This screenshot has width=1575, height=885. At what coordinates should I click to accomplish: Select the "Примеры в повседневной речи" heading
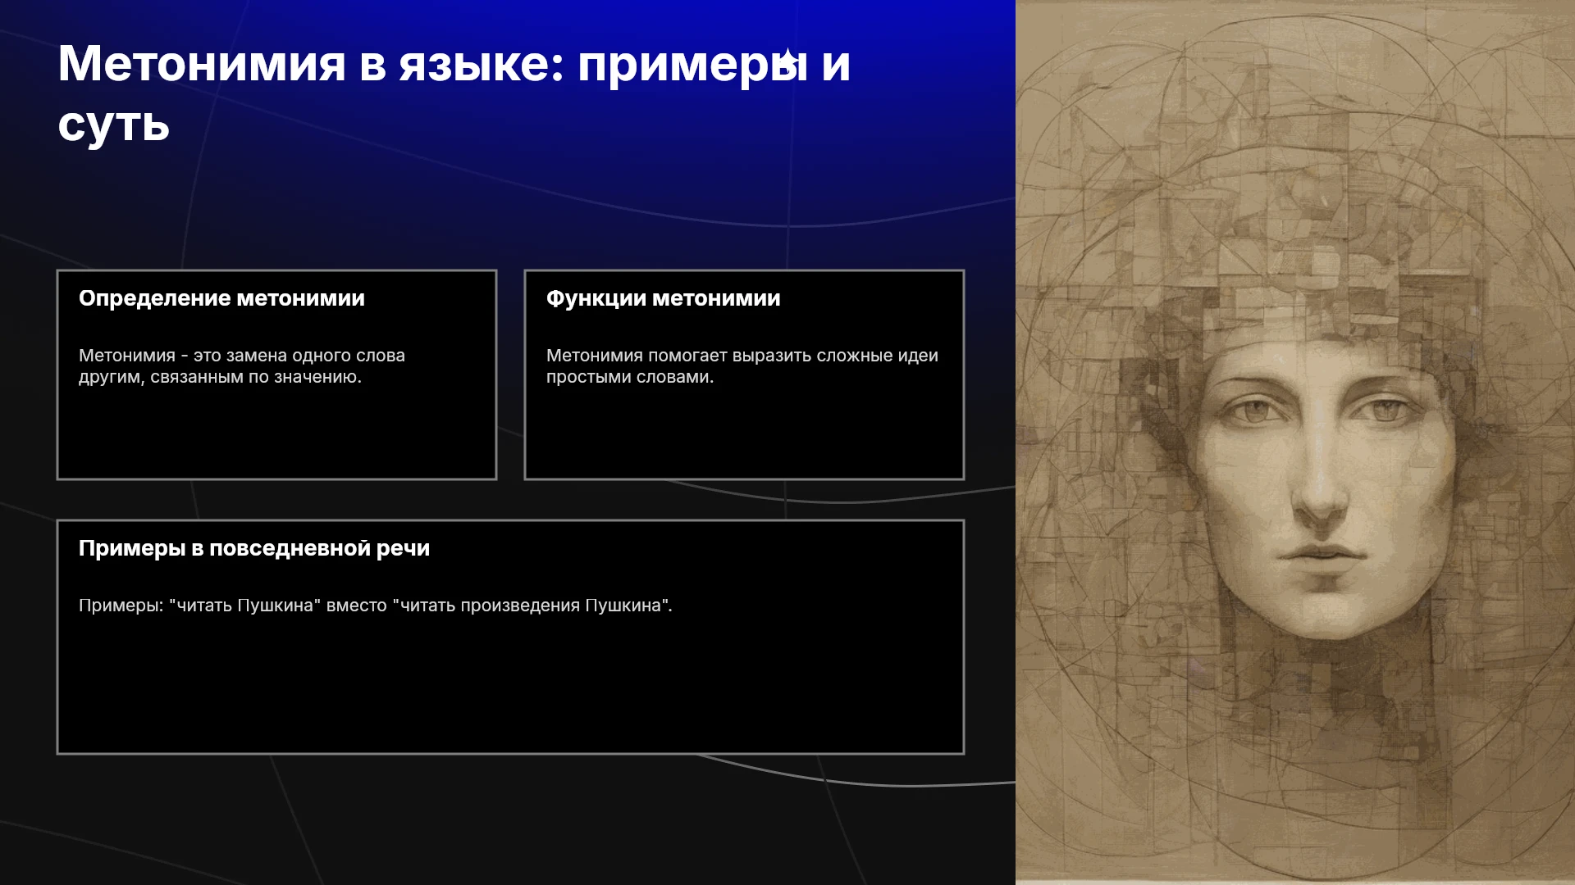254,548
